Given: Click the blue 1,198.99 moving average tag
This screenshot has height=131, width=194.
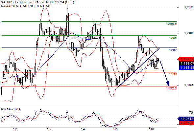Looking at the screenshot, I should 186,68.
